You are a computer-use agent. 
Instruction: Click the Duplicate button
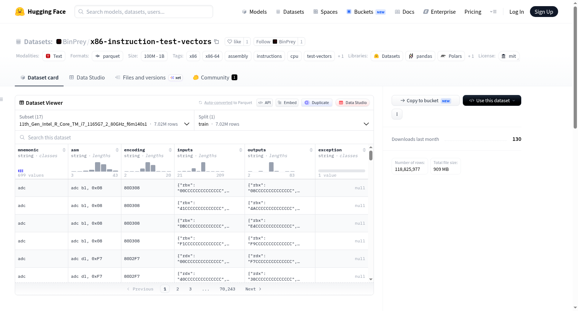click(317, 103)
